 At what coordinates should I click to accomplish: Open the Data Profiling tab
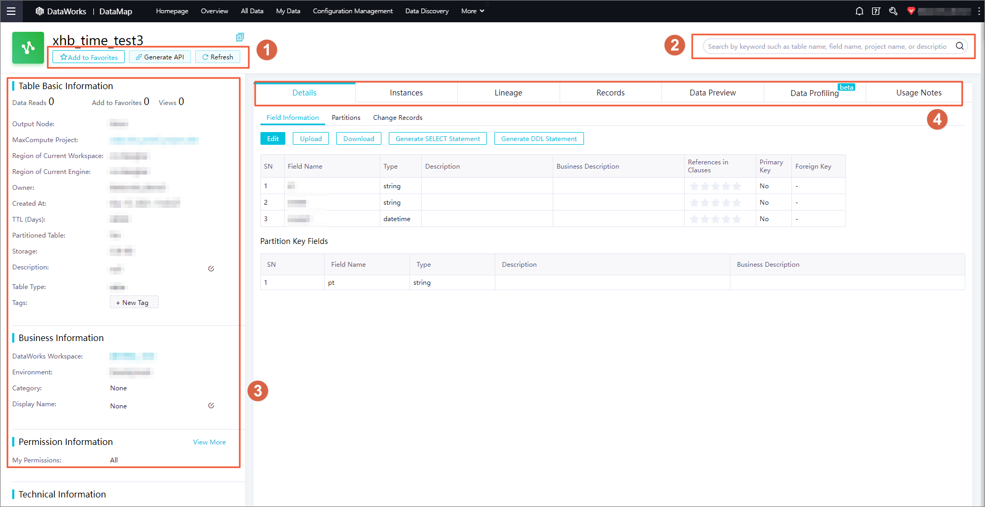click(x=815, y=93)
